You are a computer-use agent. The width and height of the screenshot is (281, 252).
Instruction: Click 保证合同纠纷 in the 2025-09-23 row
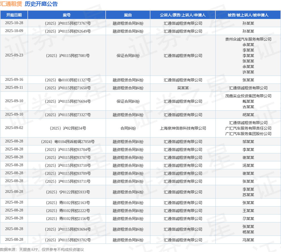pyautogui.click(x=128, y=56)
